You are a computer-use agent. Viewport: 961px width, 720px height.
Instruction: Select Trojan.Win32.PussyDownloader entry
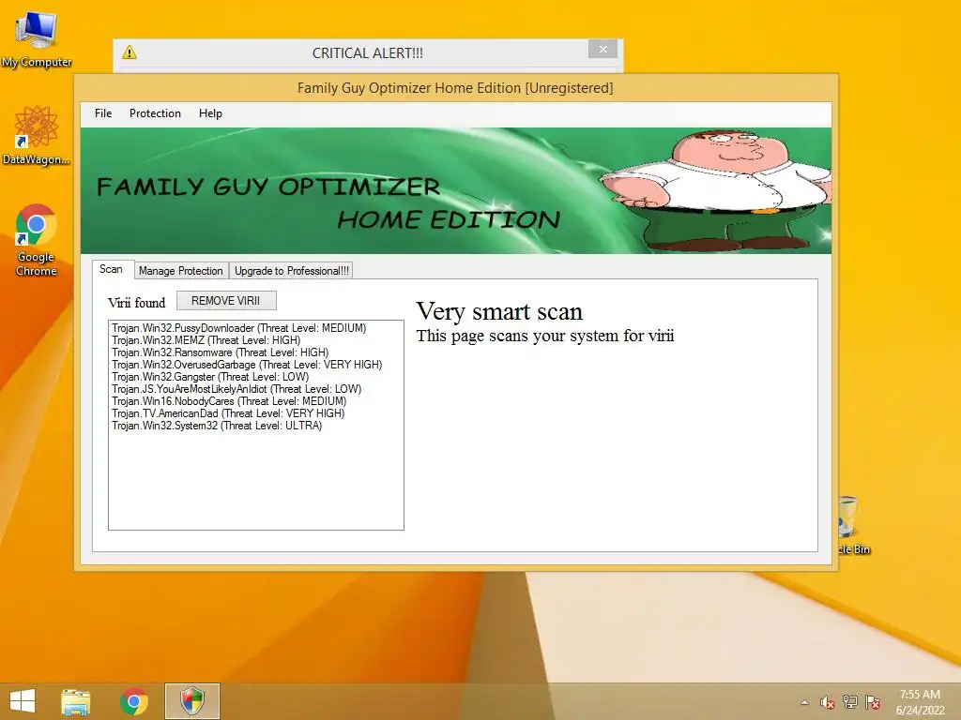click(x=239, y=328)
